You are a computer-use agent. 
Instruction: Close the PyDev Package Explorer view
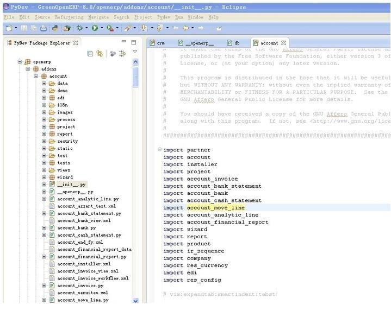coord(76,43)
